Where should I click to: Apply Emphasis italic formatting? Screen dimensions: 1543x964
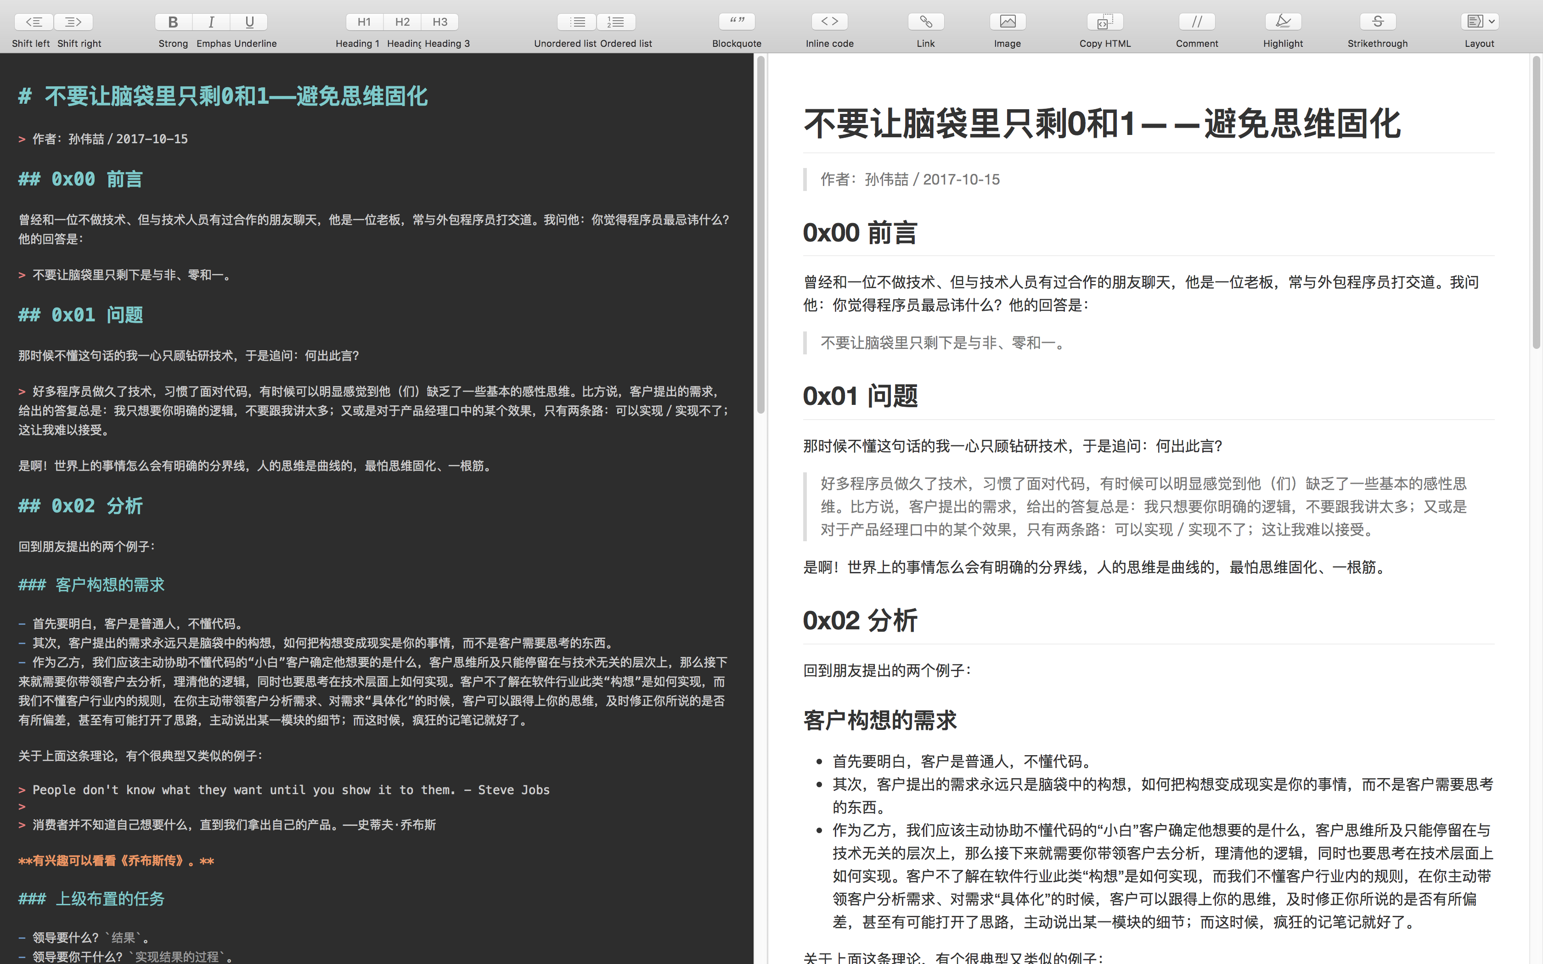[211, 22]
